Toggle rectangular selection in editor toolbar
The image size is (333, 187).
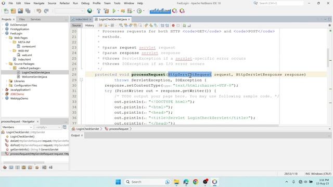[140, 25]
